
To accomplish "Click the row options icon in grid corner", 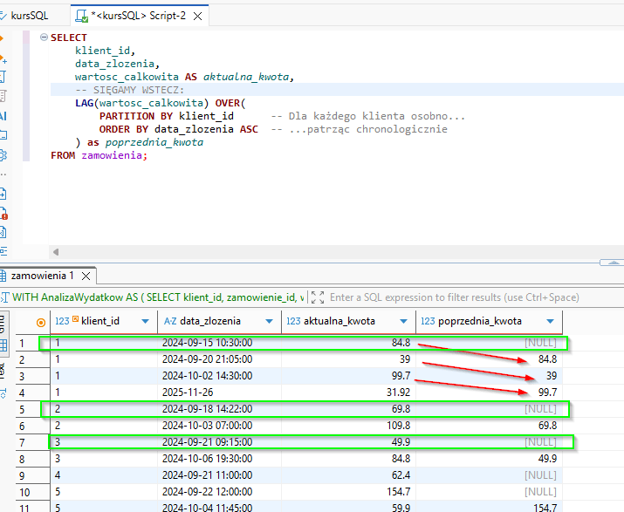I will [40, 322].
